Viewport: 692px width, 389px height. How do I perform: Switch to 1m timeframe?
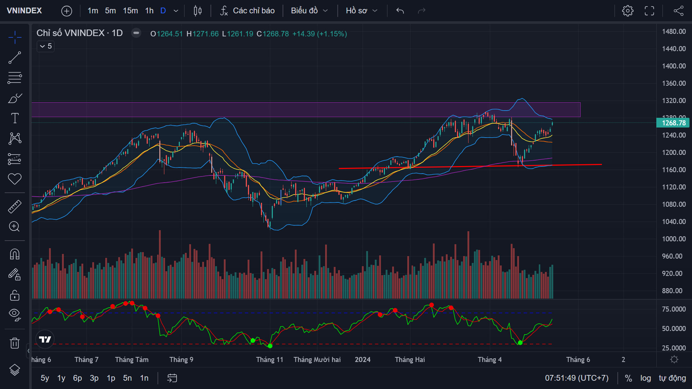tap(93, 11)
